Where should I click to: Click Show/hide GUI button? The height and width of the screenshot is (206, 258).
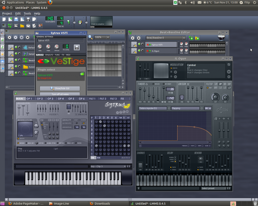point(60,88)
